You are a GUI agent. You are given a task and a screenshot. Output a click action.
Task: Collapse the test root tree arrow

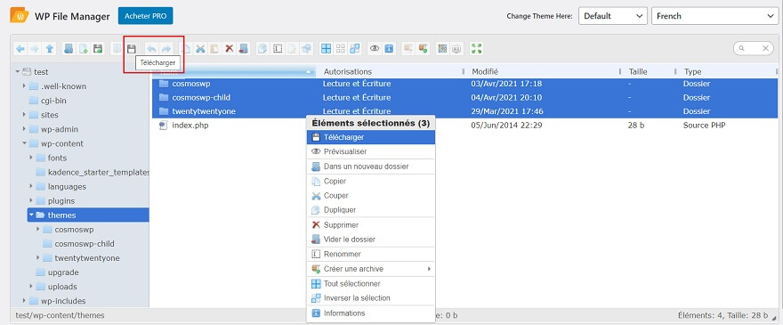coord(18,71)
